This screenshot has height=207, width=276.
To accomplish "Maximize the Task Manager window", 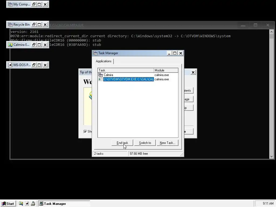I will (x=175, y=53).
